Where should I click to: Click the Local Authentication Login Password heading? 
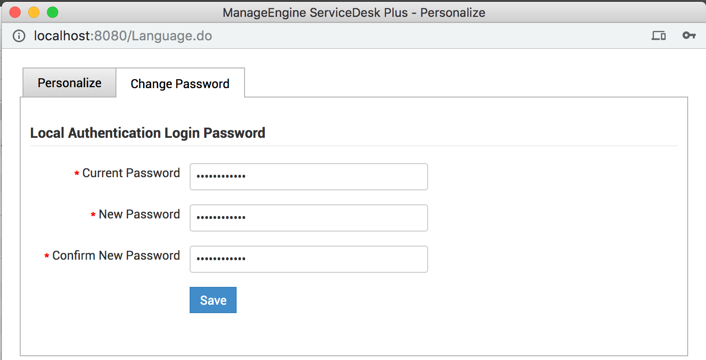[148, 133]
